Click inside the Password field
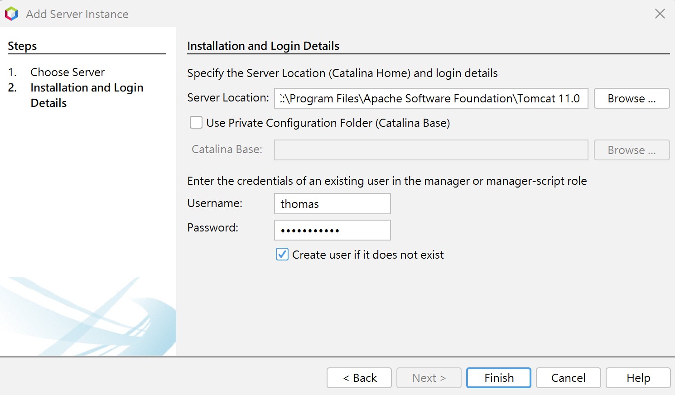The height and width of the screenshot is (395, 675). [x=332, y=230]
